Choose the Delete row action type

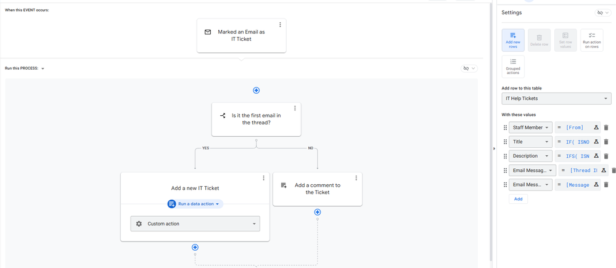click(x=539, y=40)
